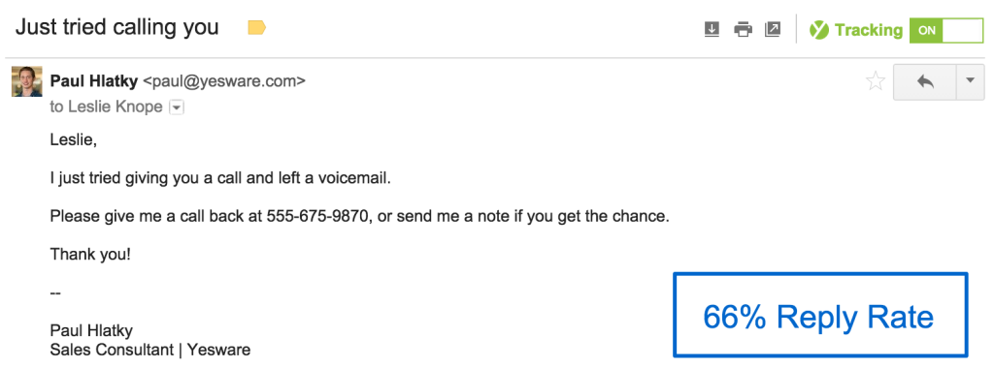Click the 'Sales Consultant | Yesware' signature line

tap(150, 349)
